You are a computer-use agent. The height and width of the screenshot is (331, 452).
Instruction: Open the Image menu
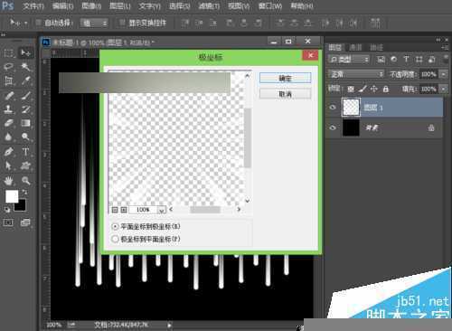tap(91, 6)
